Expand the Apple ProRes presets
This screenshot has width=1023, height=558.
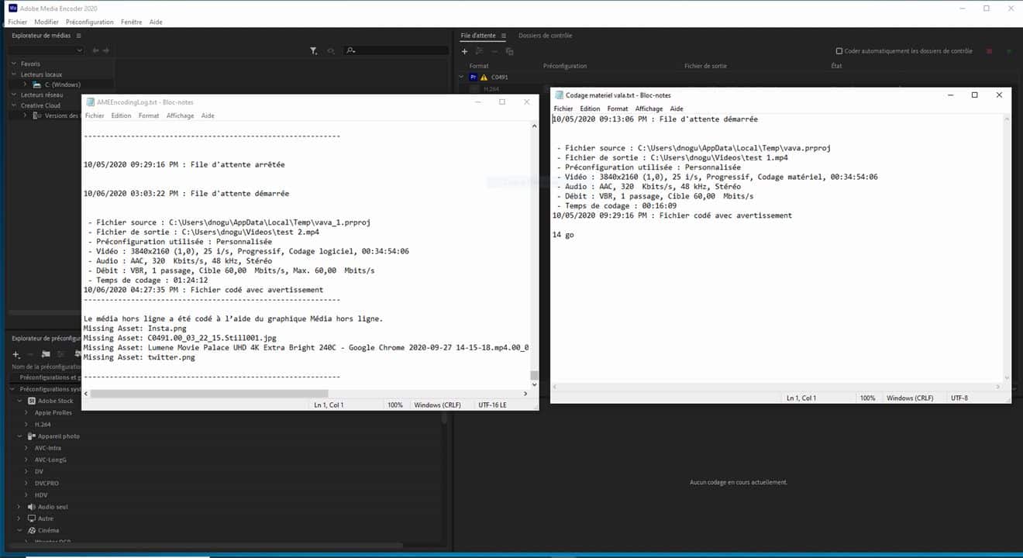27,412
